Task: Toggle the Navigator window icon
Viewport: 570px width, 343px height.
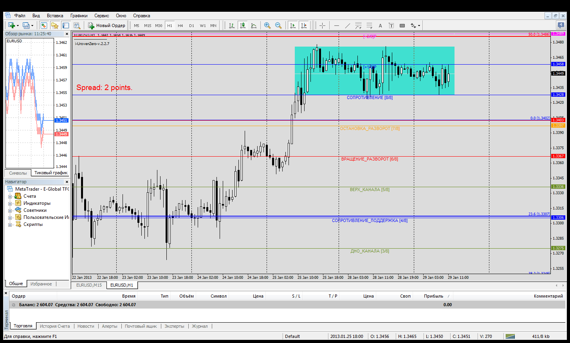Action: pyautogui.click(x=55, y=25)
